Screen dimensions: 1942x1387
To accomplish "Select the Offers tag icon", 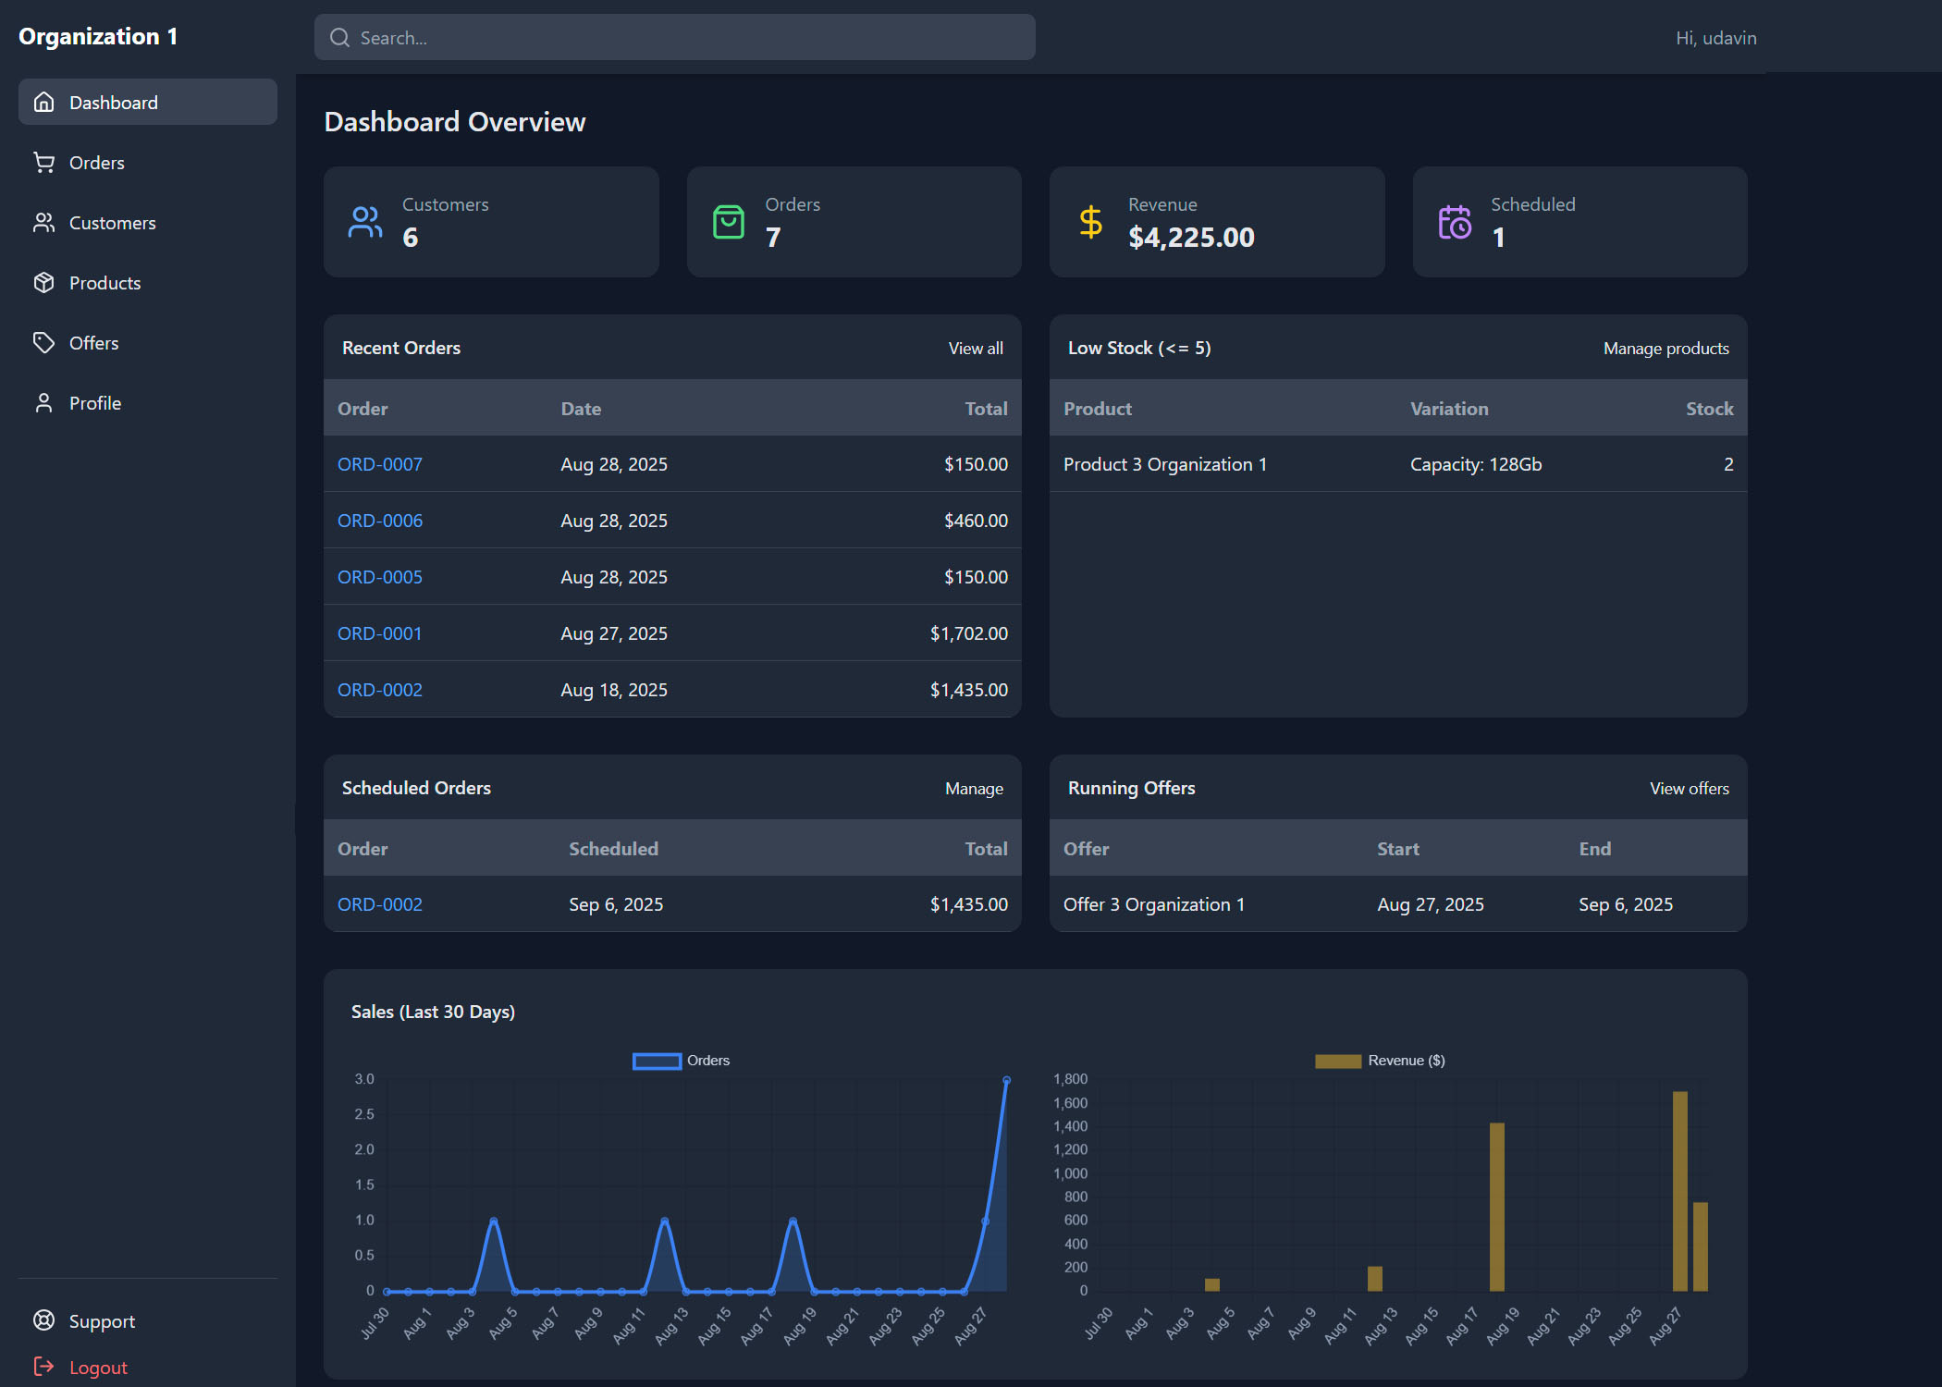I will point(44,342).
